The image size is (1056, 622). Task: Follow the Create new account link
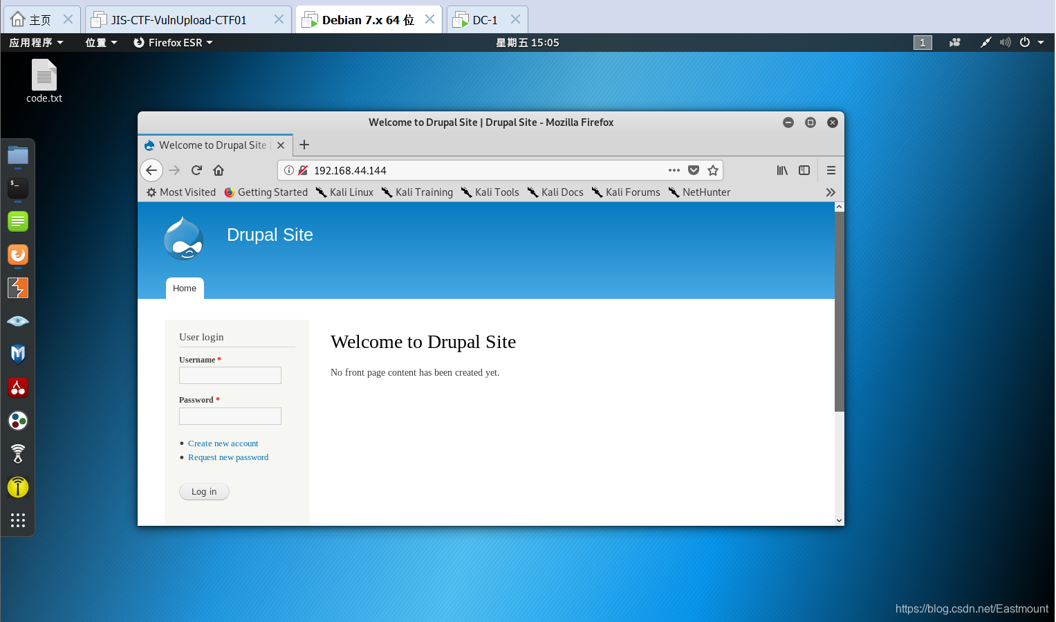coord(223,443)
